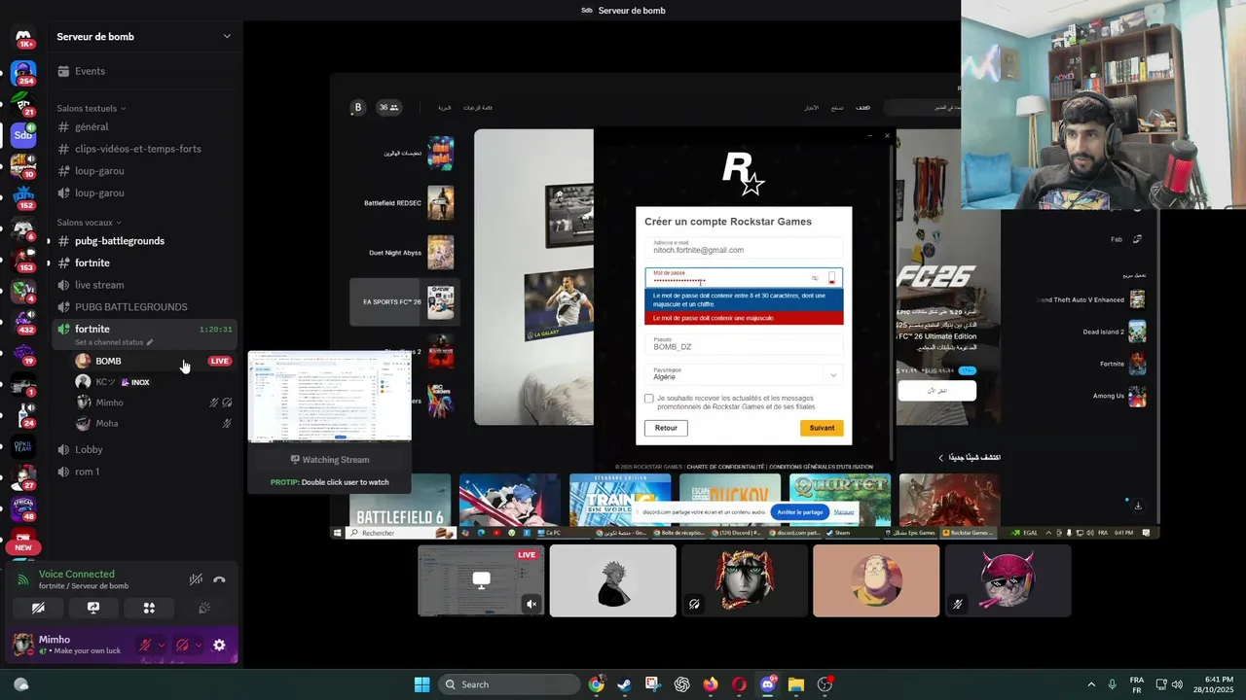Click Arrêter le partage button
Image resolution: width=1246 pixels, height=700 pixels.
tap(799, 511)
